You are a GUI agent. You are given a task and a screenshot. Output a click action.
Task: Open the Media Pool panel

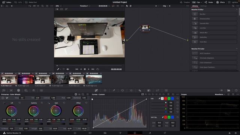tap(31, 2)
